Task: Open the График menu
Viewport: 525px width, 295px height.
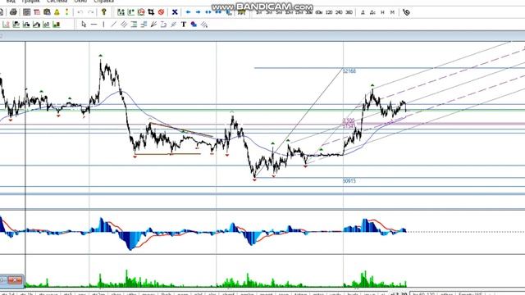Action: pyautogui.click(x=31, y=2)
